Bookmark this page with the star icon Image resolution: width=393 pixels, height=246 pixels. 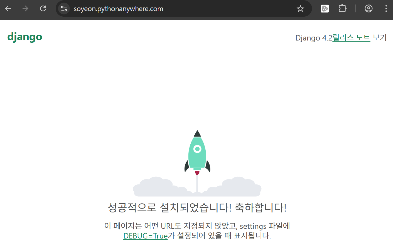300,9
